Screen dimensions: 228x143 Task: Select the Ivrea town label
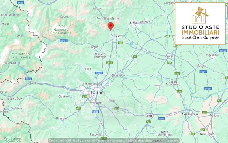pos(116,36)
